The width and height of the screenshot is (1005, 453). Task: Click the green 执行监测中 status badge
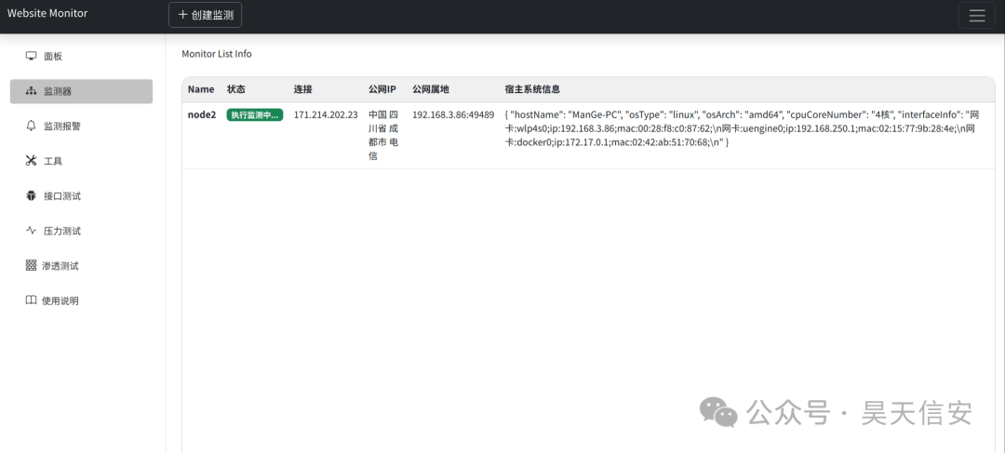click(x=255, y=115)
